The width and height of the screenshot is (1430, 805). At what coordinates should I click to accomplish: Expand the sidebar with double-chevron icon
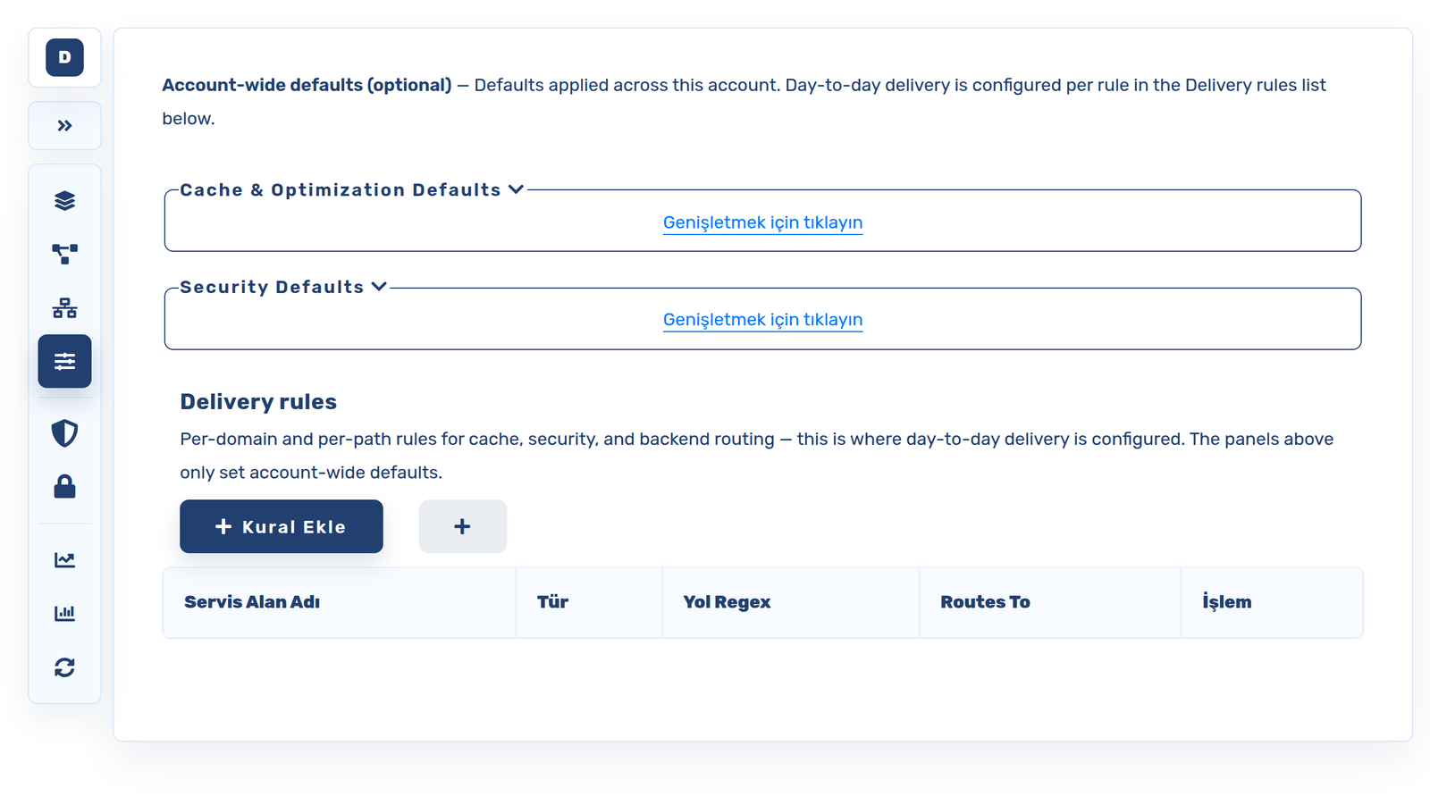click(64, 126)
